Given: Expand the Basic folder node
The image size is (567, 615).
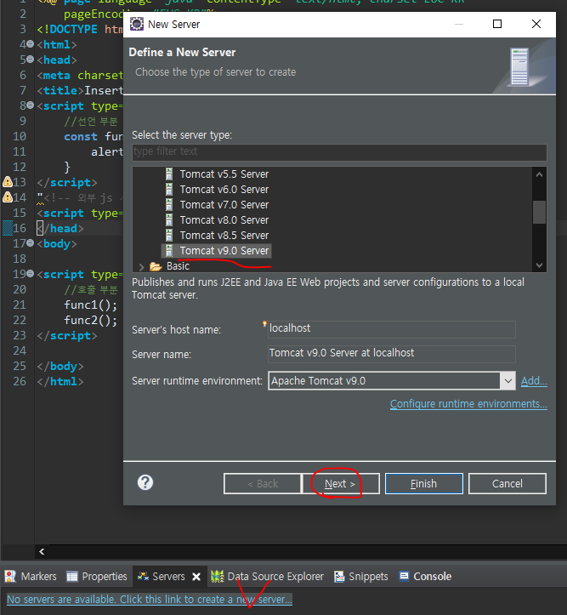Looking at the screenshot, I should point(141,267).
